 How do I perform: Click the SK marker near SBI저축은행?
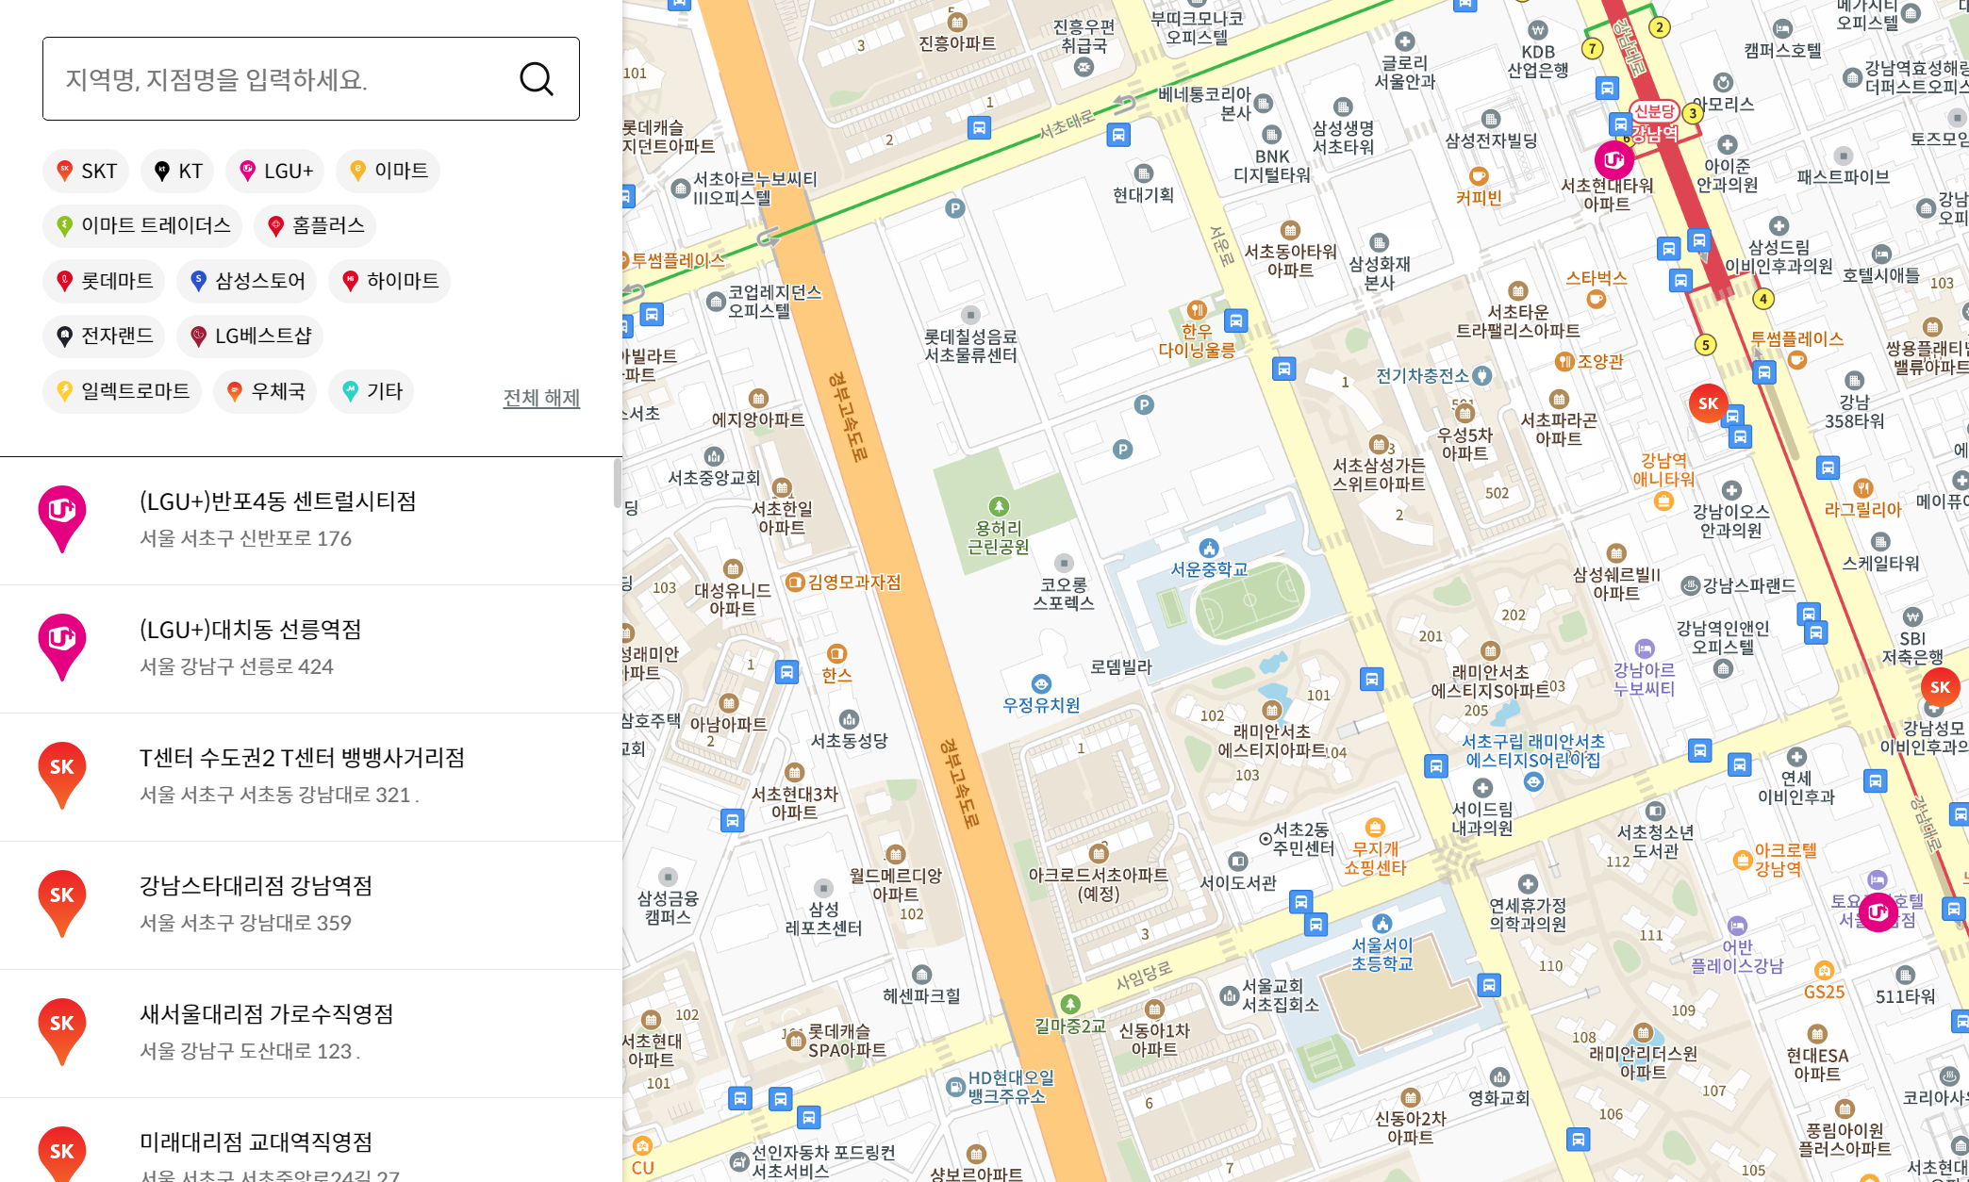coord(1939,688)
